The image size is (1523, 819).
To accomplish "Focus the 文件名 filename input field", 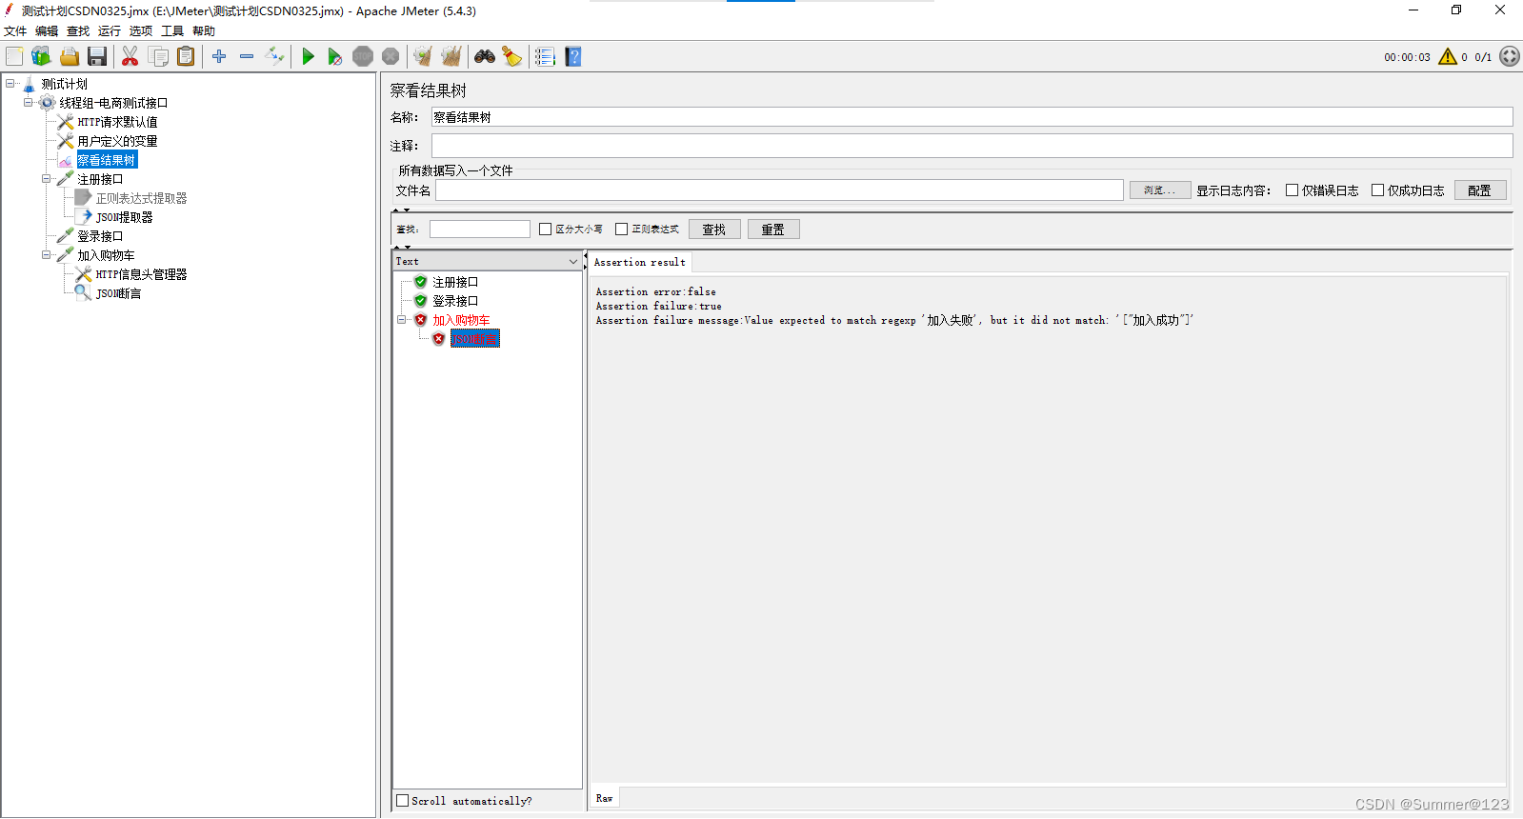I will [x=779, y=190].
